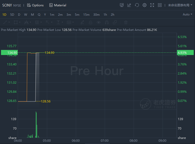Select the 1h interval
195x144 pixels.
[105, 15]
